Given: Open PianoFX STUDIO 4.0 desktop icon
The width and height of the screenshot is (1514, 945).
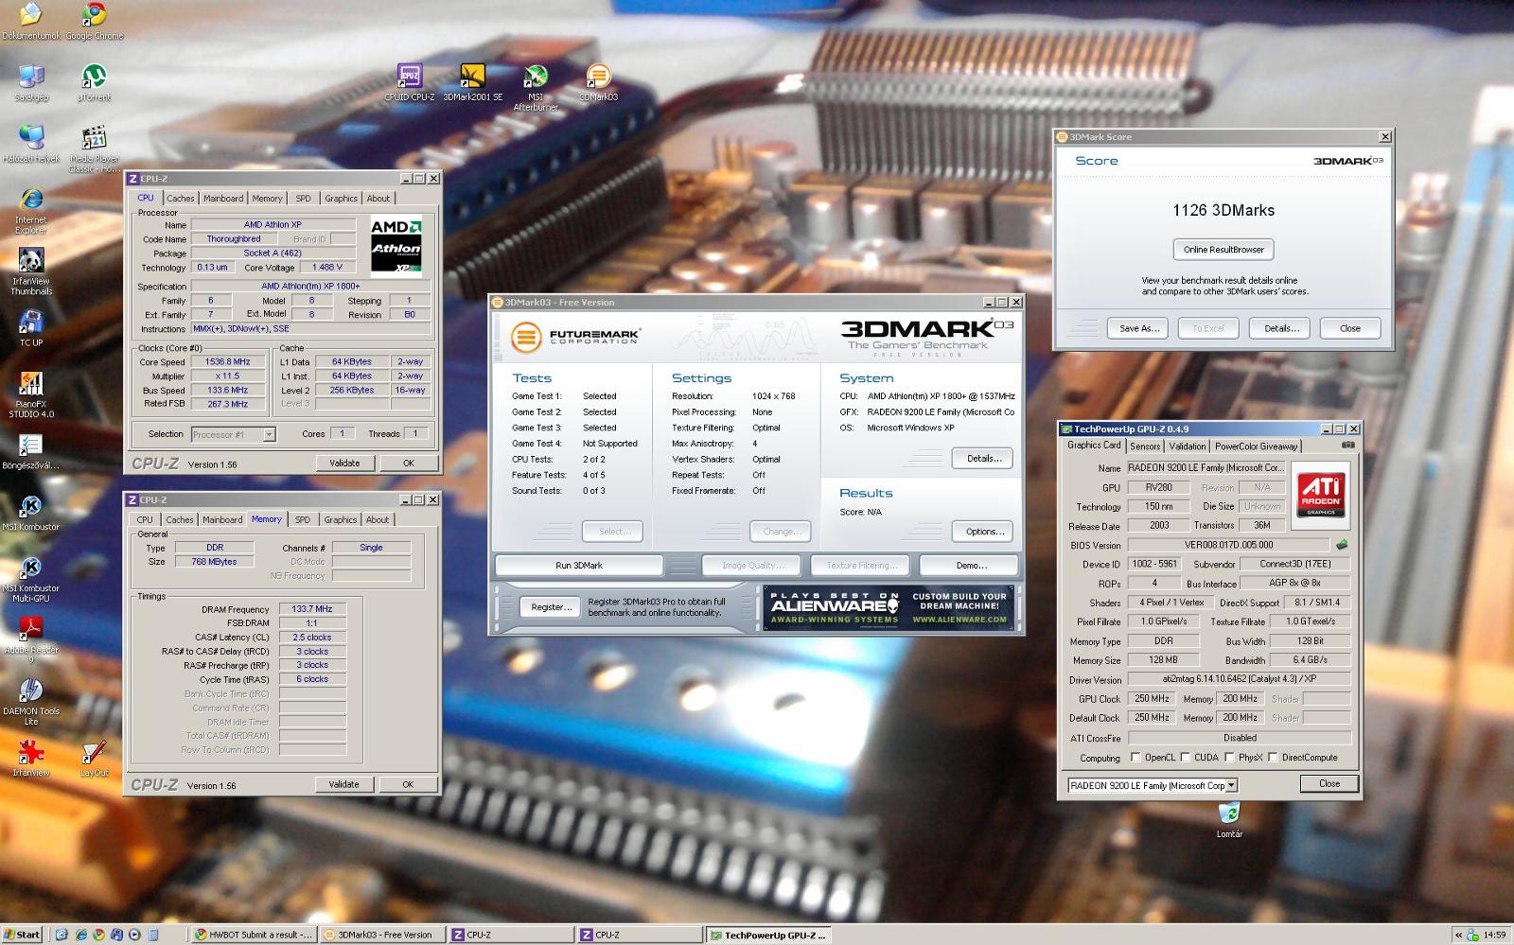Looking at the screenshot, I should coord(30,394).
